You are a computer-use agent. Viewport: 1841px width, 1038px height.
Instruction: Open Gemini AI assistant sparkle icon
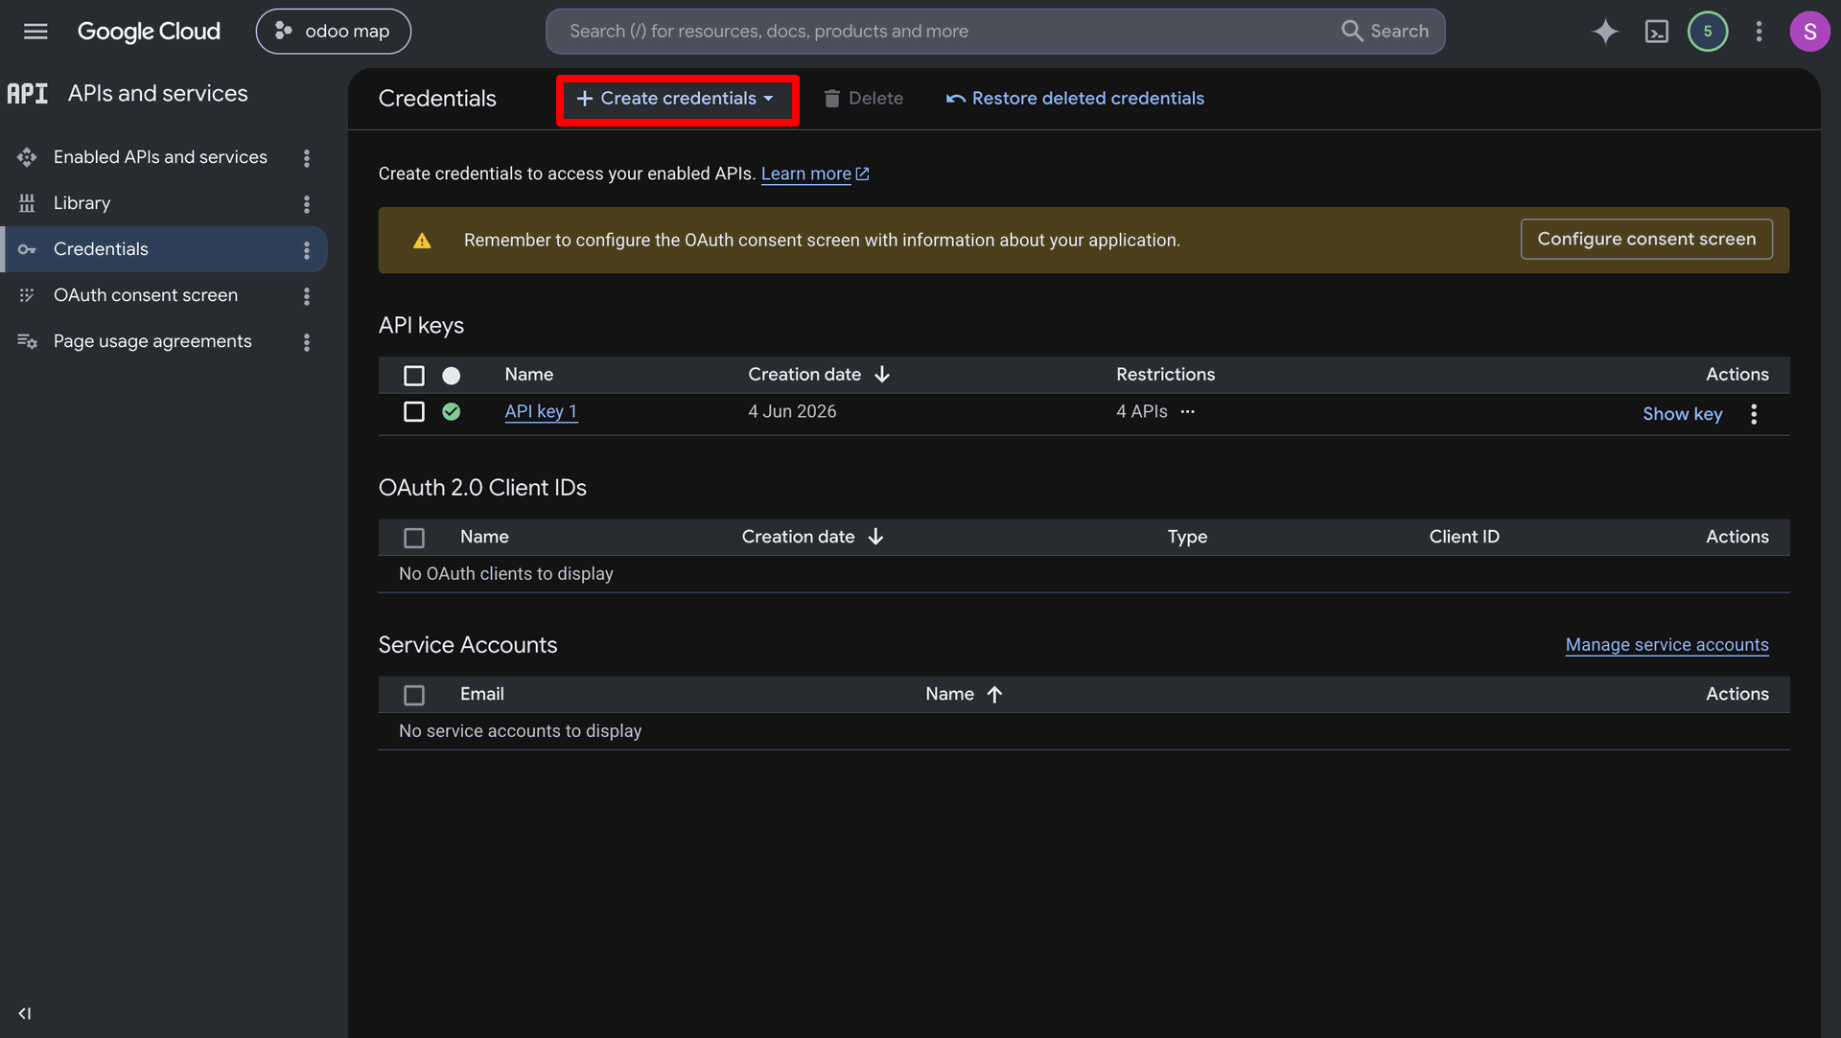pos(1605,32)
